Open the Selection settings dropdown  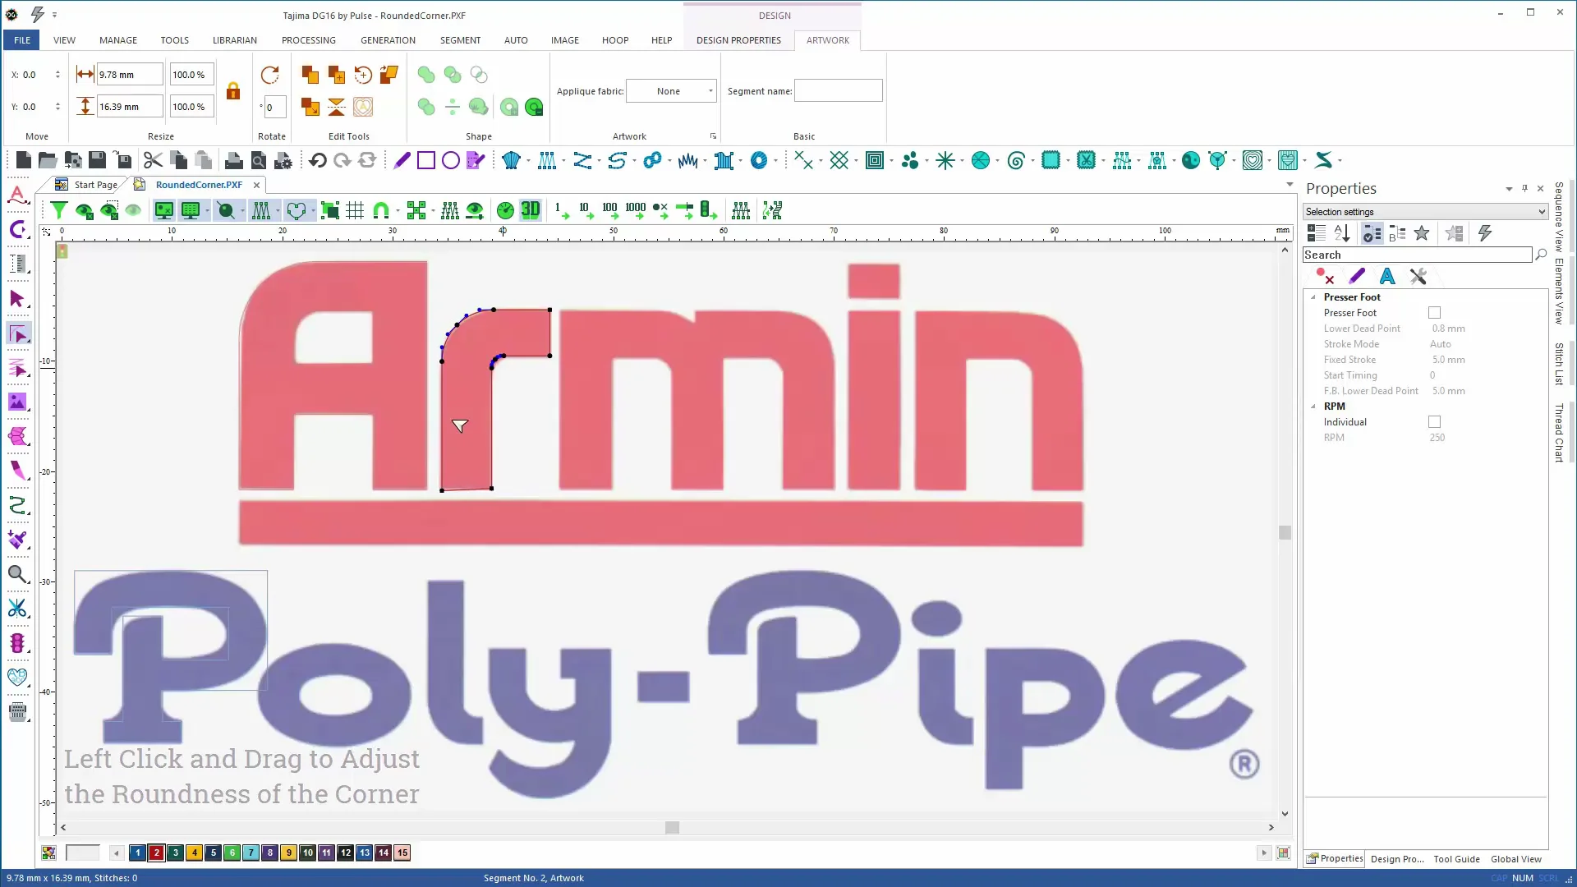pos(1541,212)
